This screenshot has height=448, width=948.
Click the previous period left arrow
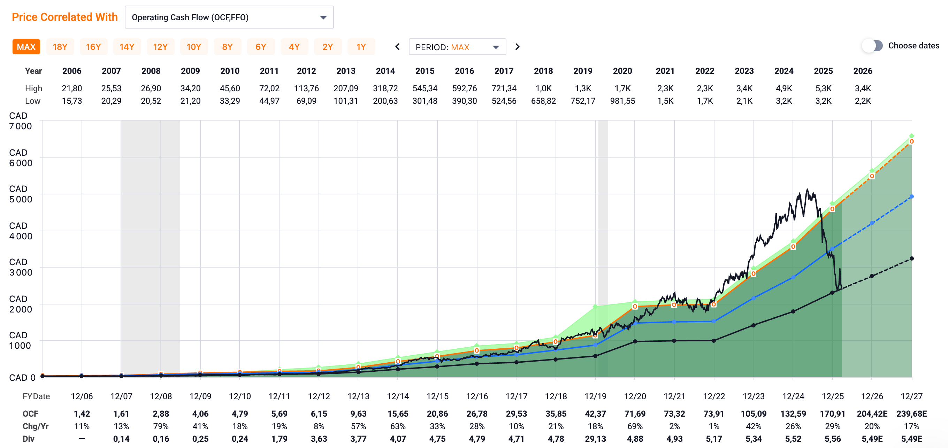[x=397, y=47]
